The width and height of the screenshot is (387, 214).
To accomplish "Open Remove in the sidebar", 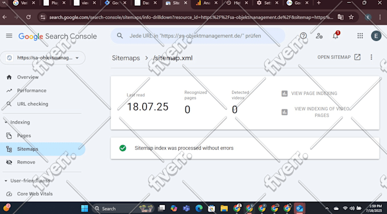I will 26,162.
